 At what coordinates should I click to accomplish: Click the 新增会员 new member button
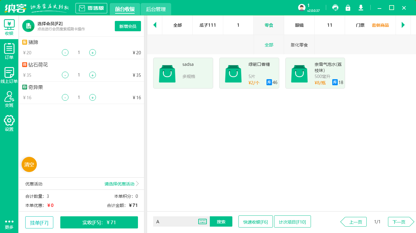pos(128,26)
